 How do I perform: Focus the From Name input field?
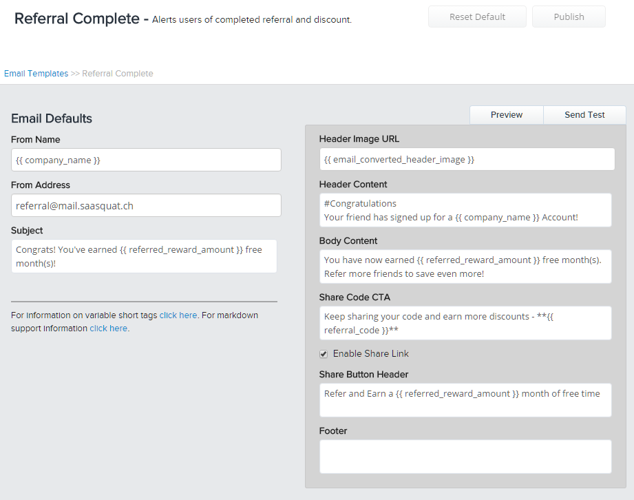[146, 160]
